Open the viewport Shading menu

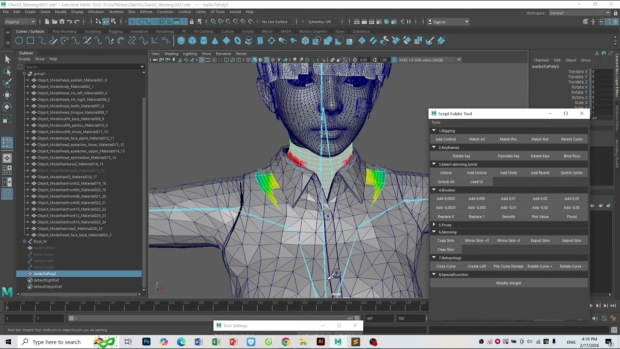coord(171,54)
